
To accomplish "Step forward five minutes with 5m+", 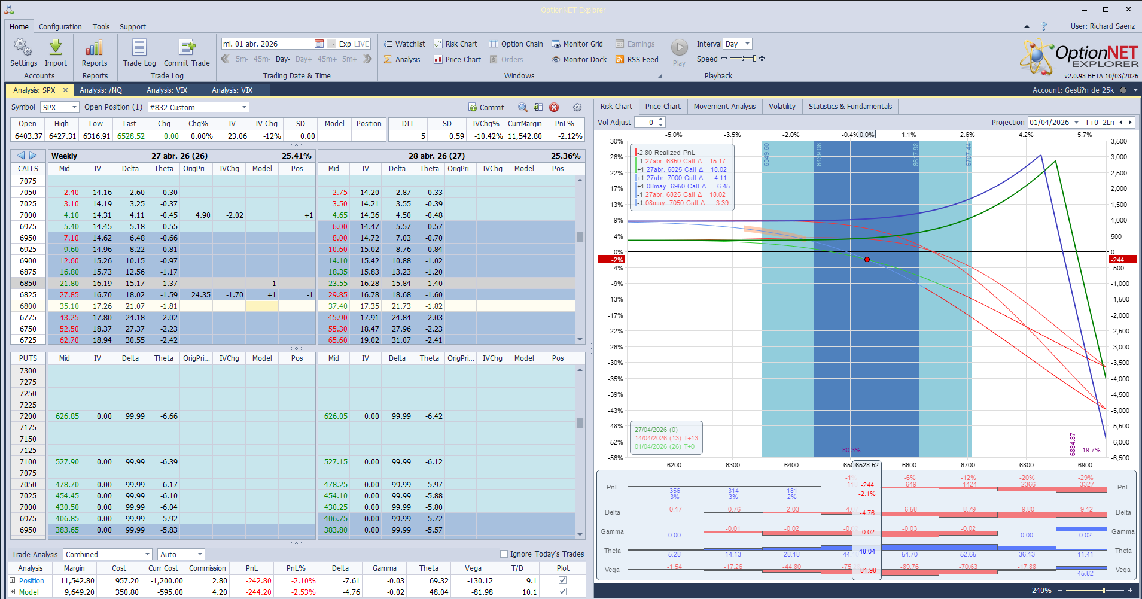I will [x=349, y=59].
